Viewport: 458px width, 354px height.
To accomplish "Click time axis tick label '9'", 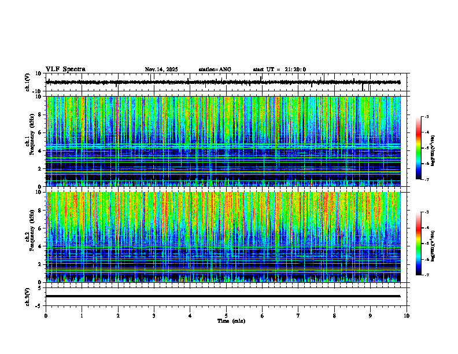I will pyautogui.click(x=370, y=316).
